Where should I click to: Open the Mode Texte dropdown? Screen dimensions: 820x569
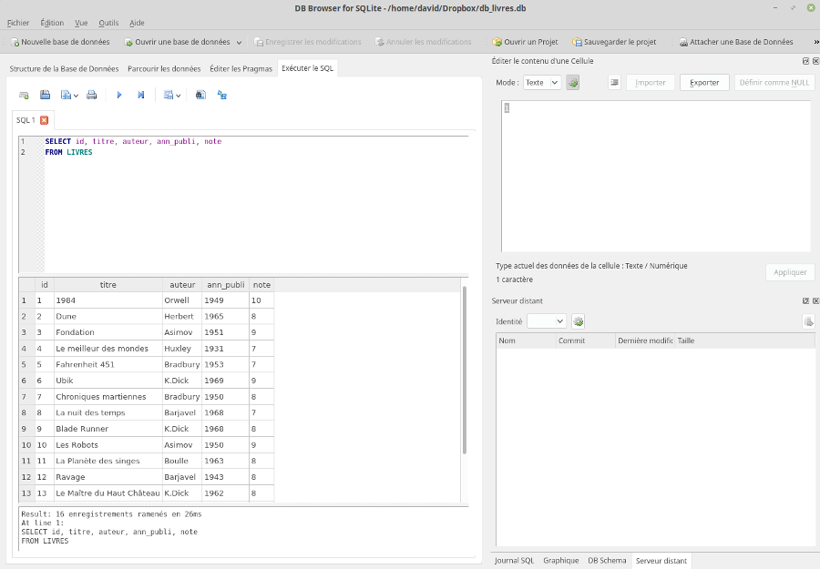[x=542, y=82]
